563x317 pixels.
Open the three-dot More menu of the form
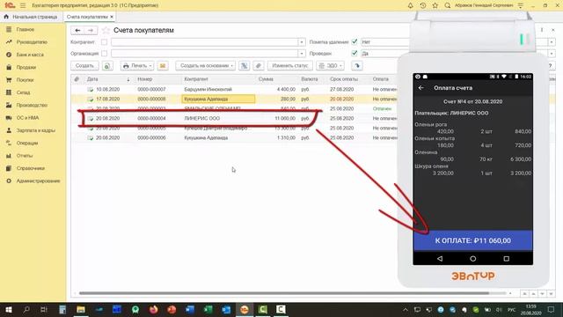[542, 30]
